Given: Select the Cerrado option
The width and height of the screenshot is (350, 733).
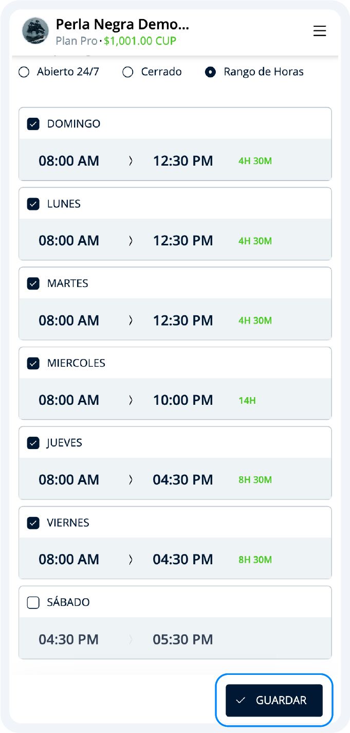Looking at the screenshot, I should pyautogui.click(x=127, y=72).
